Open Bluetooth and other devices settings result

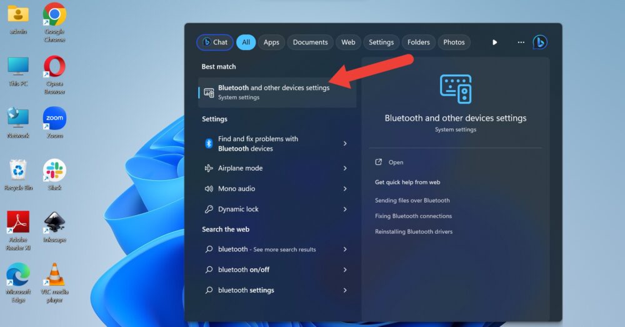(277, 93)
